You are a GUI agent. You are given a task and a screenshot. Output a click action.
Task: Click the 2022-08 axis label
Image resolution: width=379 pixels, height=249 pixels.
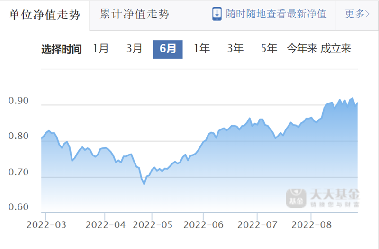[x=311, y=225]
